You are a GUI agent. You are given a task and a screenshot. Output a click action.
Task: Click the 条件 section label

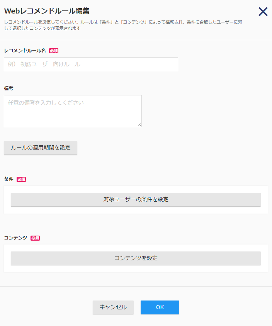pyautogui.click(x=9, y=179)
